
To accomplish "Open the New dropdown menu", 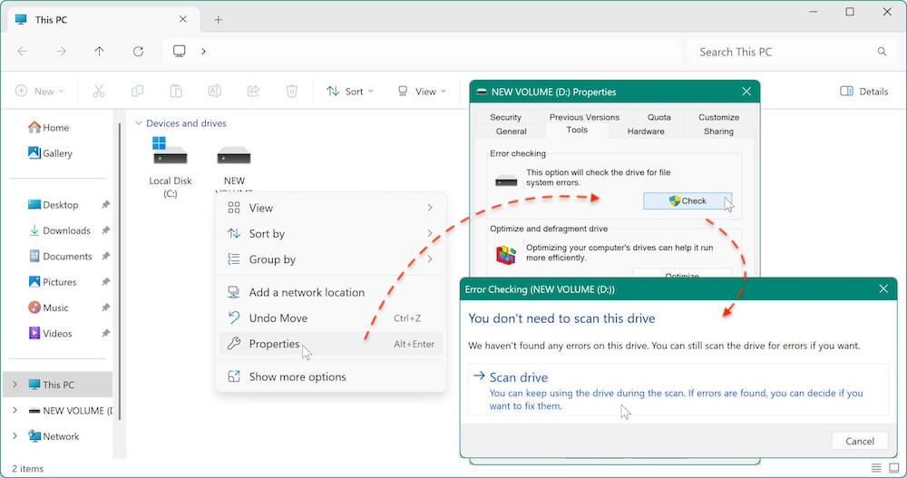I will [39, 91].
